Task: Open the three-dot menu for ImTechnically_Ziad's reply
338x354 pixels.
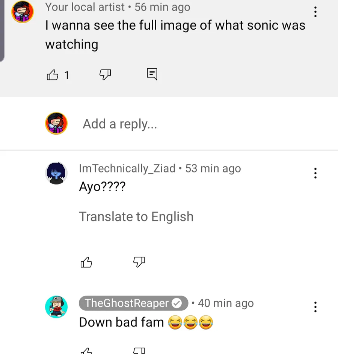Action: coord(315,173)
